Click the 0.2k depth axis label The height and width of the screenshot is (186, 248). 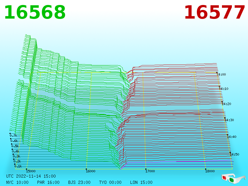tap(17, 161)
